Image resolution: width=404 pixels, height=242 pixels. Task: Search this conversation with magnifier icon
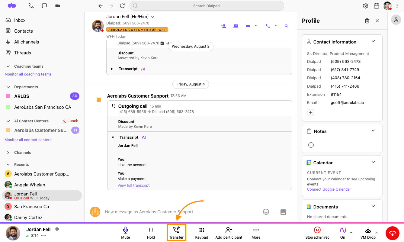[x=287, y=26]
